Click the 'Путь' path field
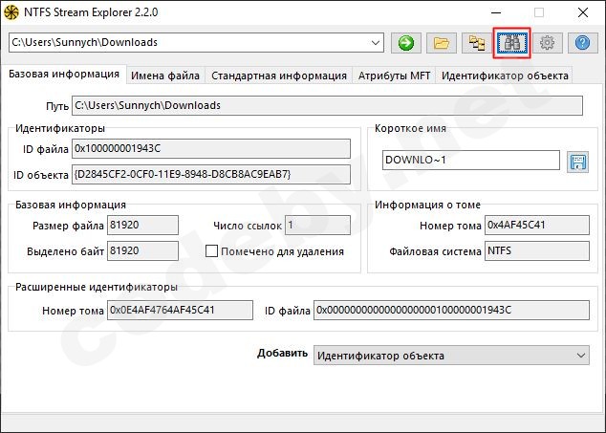The height and width of the screenshot is (433, 606). (x=327, y=105)
